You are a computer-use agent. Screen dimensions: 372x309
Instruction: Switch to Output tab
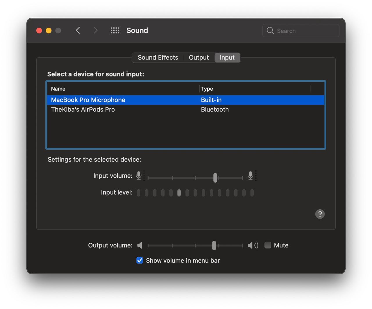tap(199, 58)
